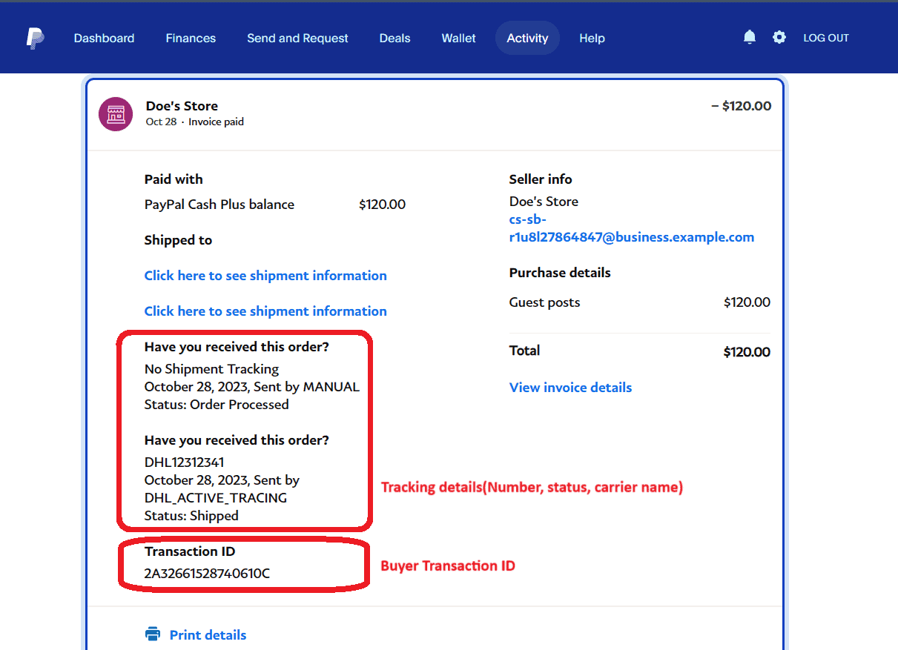Go to the Dashboard menu item
The width and height of the screenshot is (898, 650).
coord(104,38)
